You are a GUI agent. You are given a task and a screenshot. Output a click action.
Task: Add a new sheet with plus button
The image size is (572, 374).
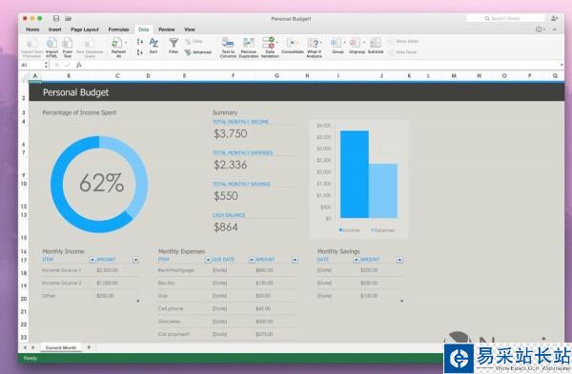(89, 347)
